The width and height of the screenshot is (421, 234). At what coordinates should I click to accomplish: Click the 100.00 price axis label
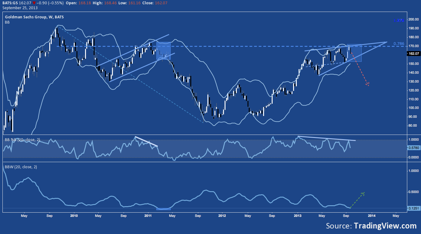click(414, 108)
